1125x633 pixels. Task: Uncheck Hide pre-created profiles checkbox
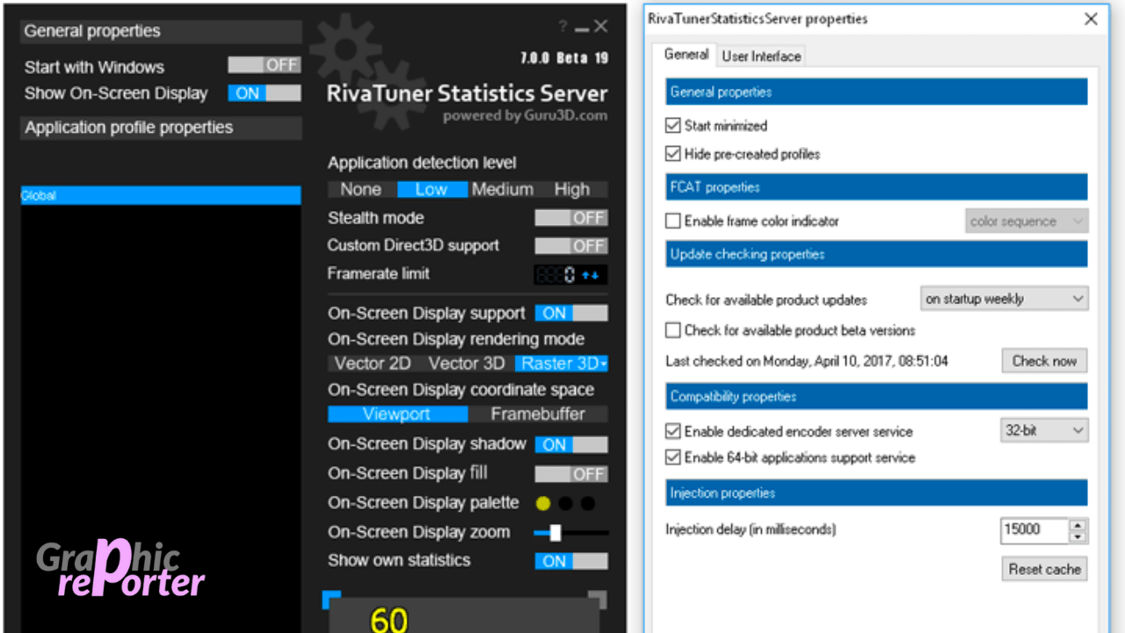(x=673, y=154)
